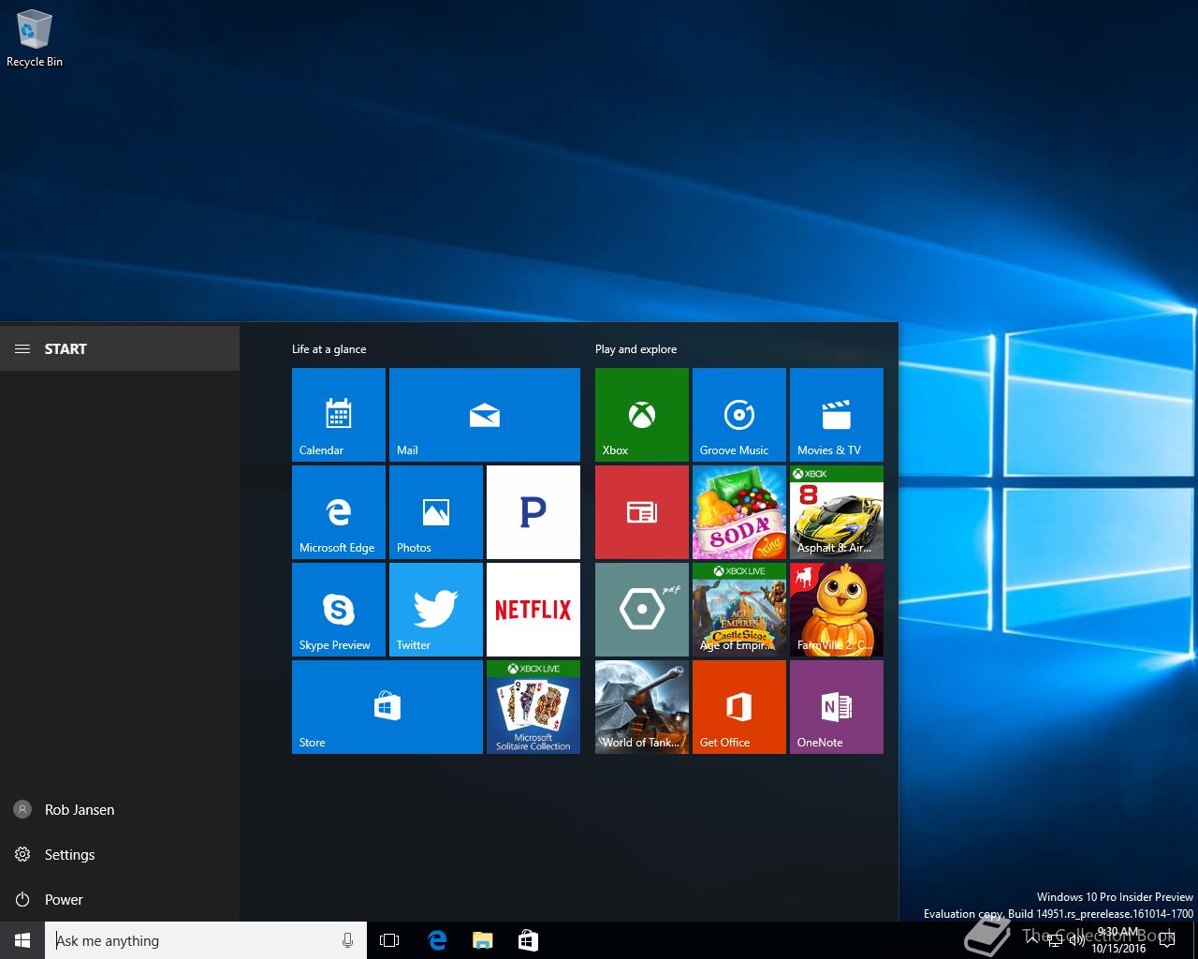Click the Life at a glance group header
1198x959 pixels.
click(329, 349)
